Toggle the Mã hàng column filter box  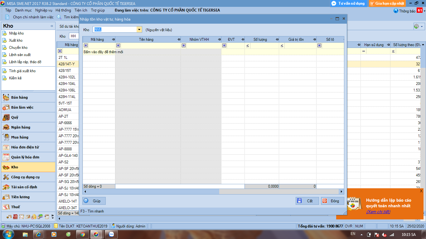pyautogui.click(x=86, y=46)
